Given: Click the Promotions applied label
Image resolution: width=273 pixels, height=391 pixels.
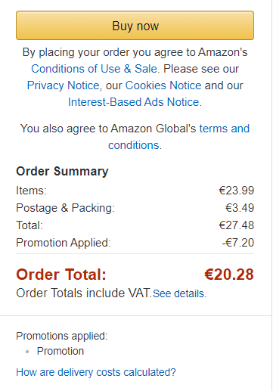Looking at the screenshot, I should coord(62,336).
